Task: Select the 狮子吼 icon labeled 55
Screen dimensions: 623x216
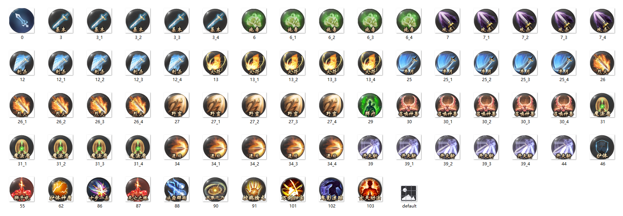Action: click(x=22, y=189)
